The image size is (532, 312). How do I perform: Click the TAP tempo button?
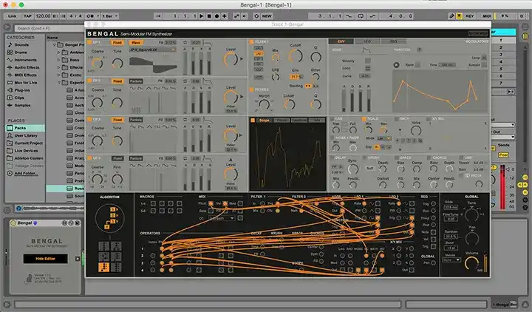(27, 16)
